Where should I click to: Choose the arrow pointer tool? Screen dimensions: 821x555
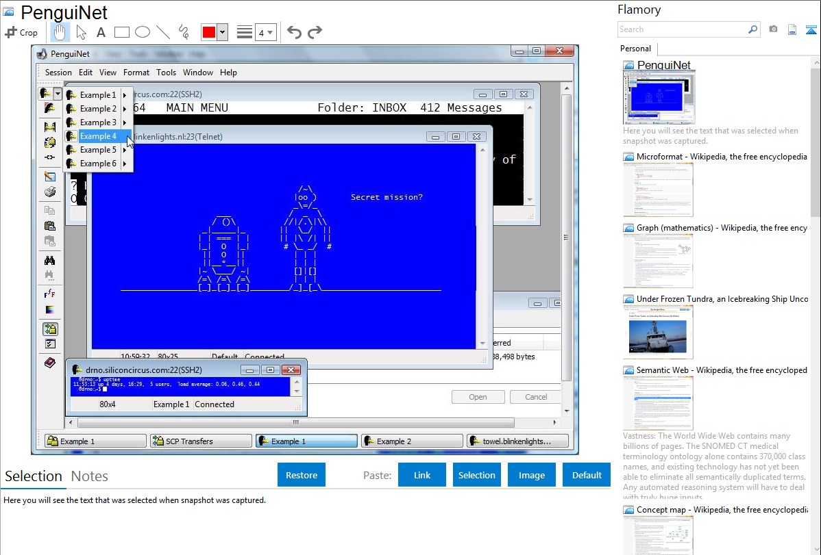tap(81, 32)
